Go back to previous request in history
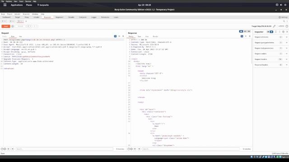Screen dimensions: 289x162 [x=28, y=26]
